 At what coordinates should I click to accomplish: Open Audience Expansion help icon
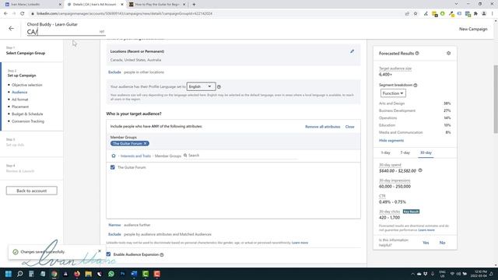[162, 254]
